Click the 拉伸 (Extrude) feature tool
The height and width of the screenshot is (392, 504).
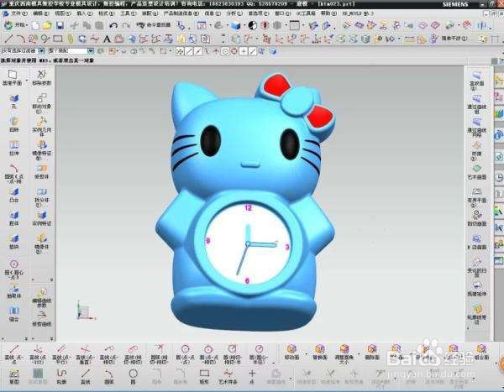(13, 149)
